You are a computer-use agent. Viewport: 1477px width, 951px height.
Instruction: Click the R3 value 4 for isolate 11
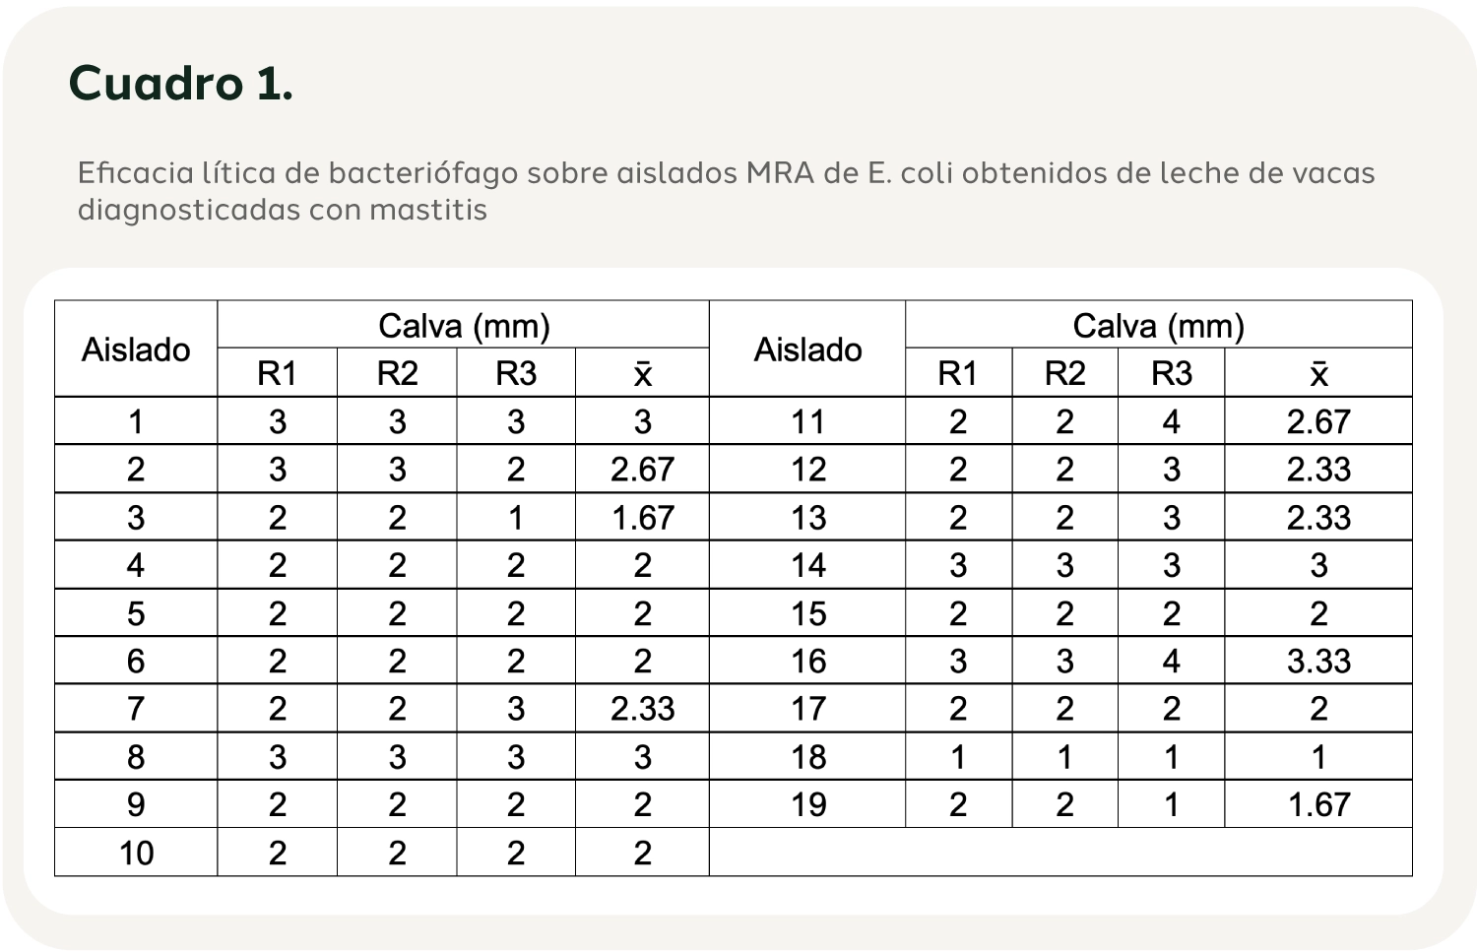click(x=1171, y=421)
